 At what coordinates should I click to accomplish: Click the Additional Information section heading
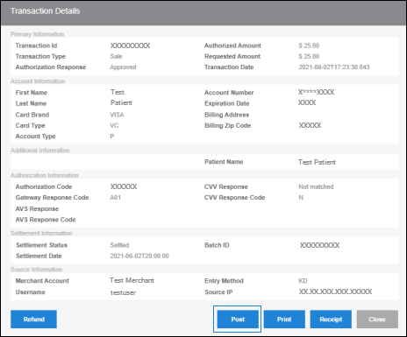pyautogui.click(x=40, y=151)
